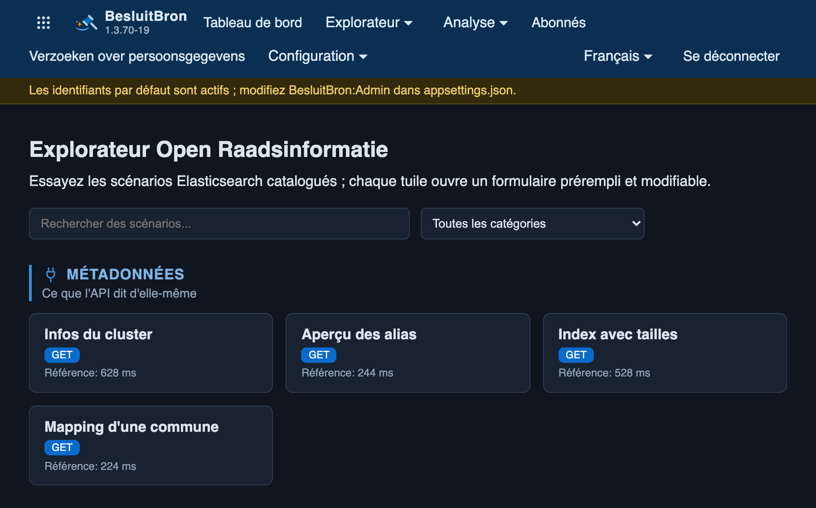Expand the Analyse dropdown
The height and width of the screenshot is (508, 816).
pos(476,23)
